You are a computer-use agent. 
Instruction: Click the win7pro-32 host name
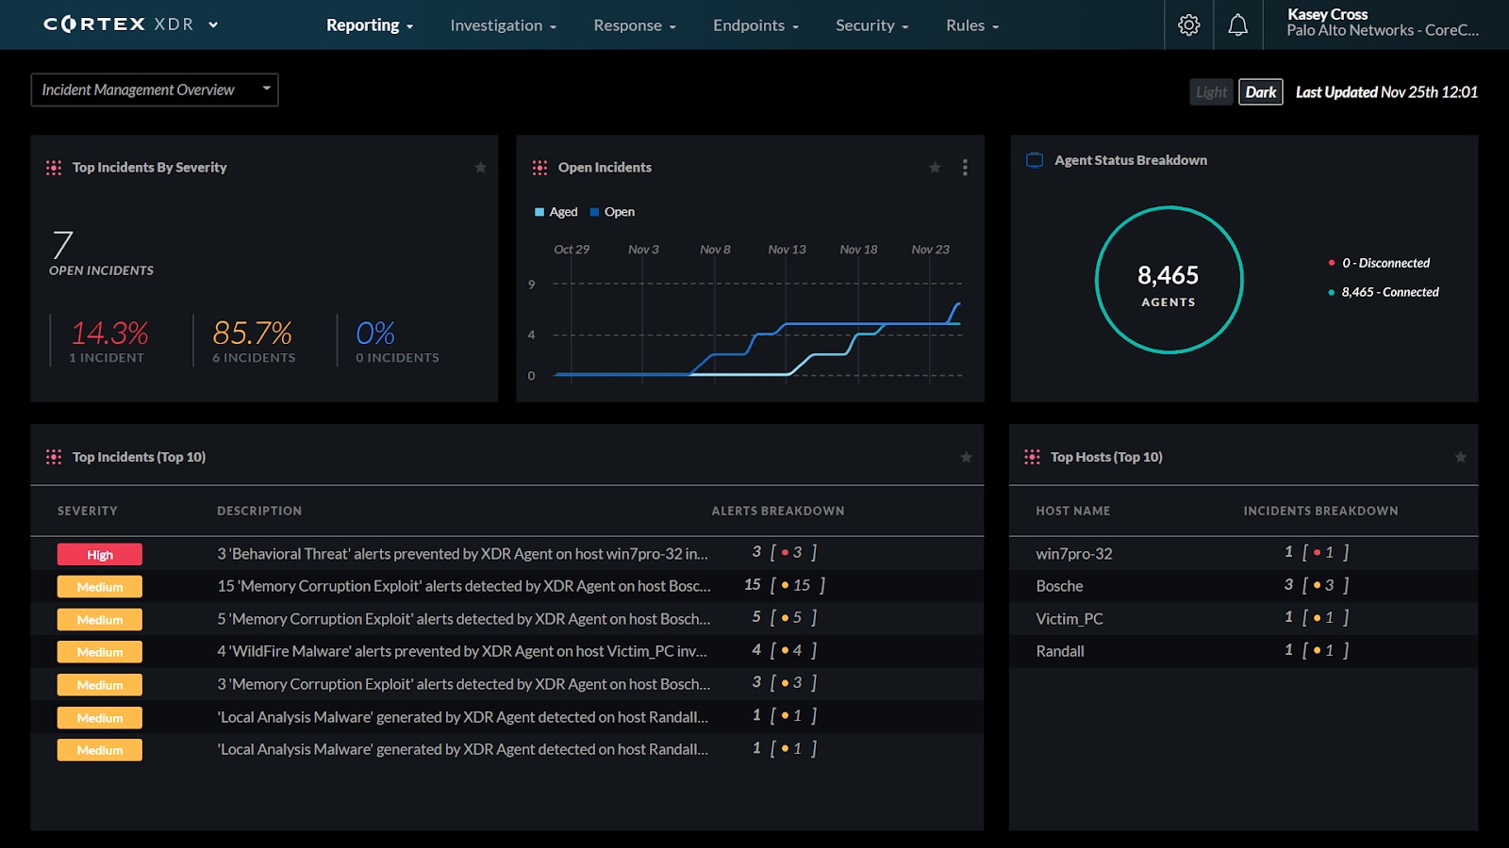click(1073, 554)
